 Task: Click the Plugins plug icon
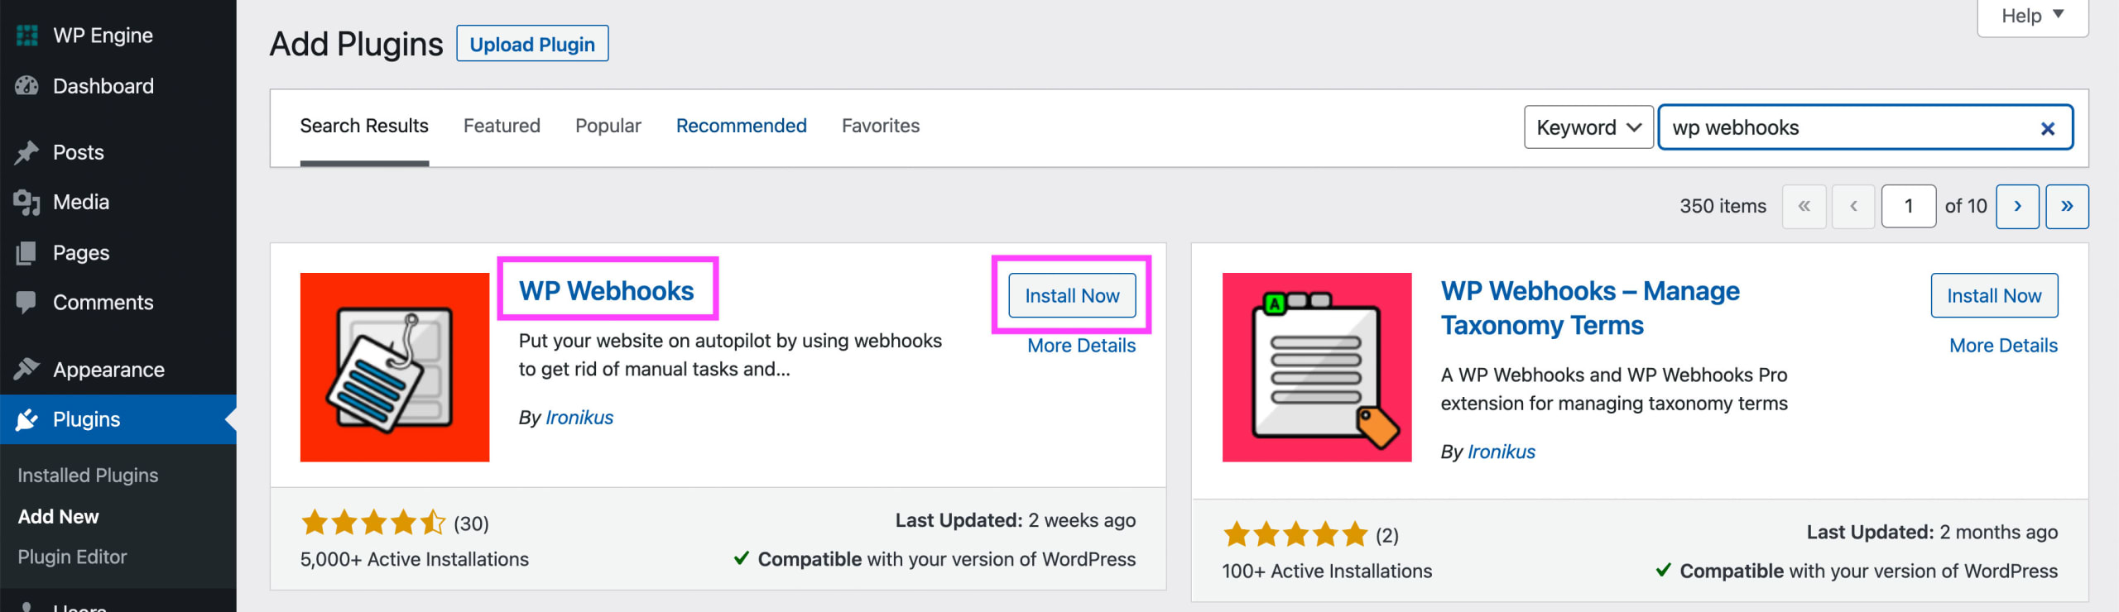[x=27, y=419]
